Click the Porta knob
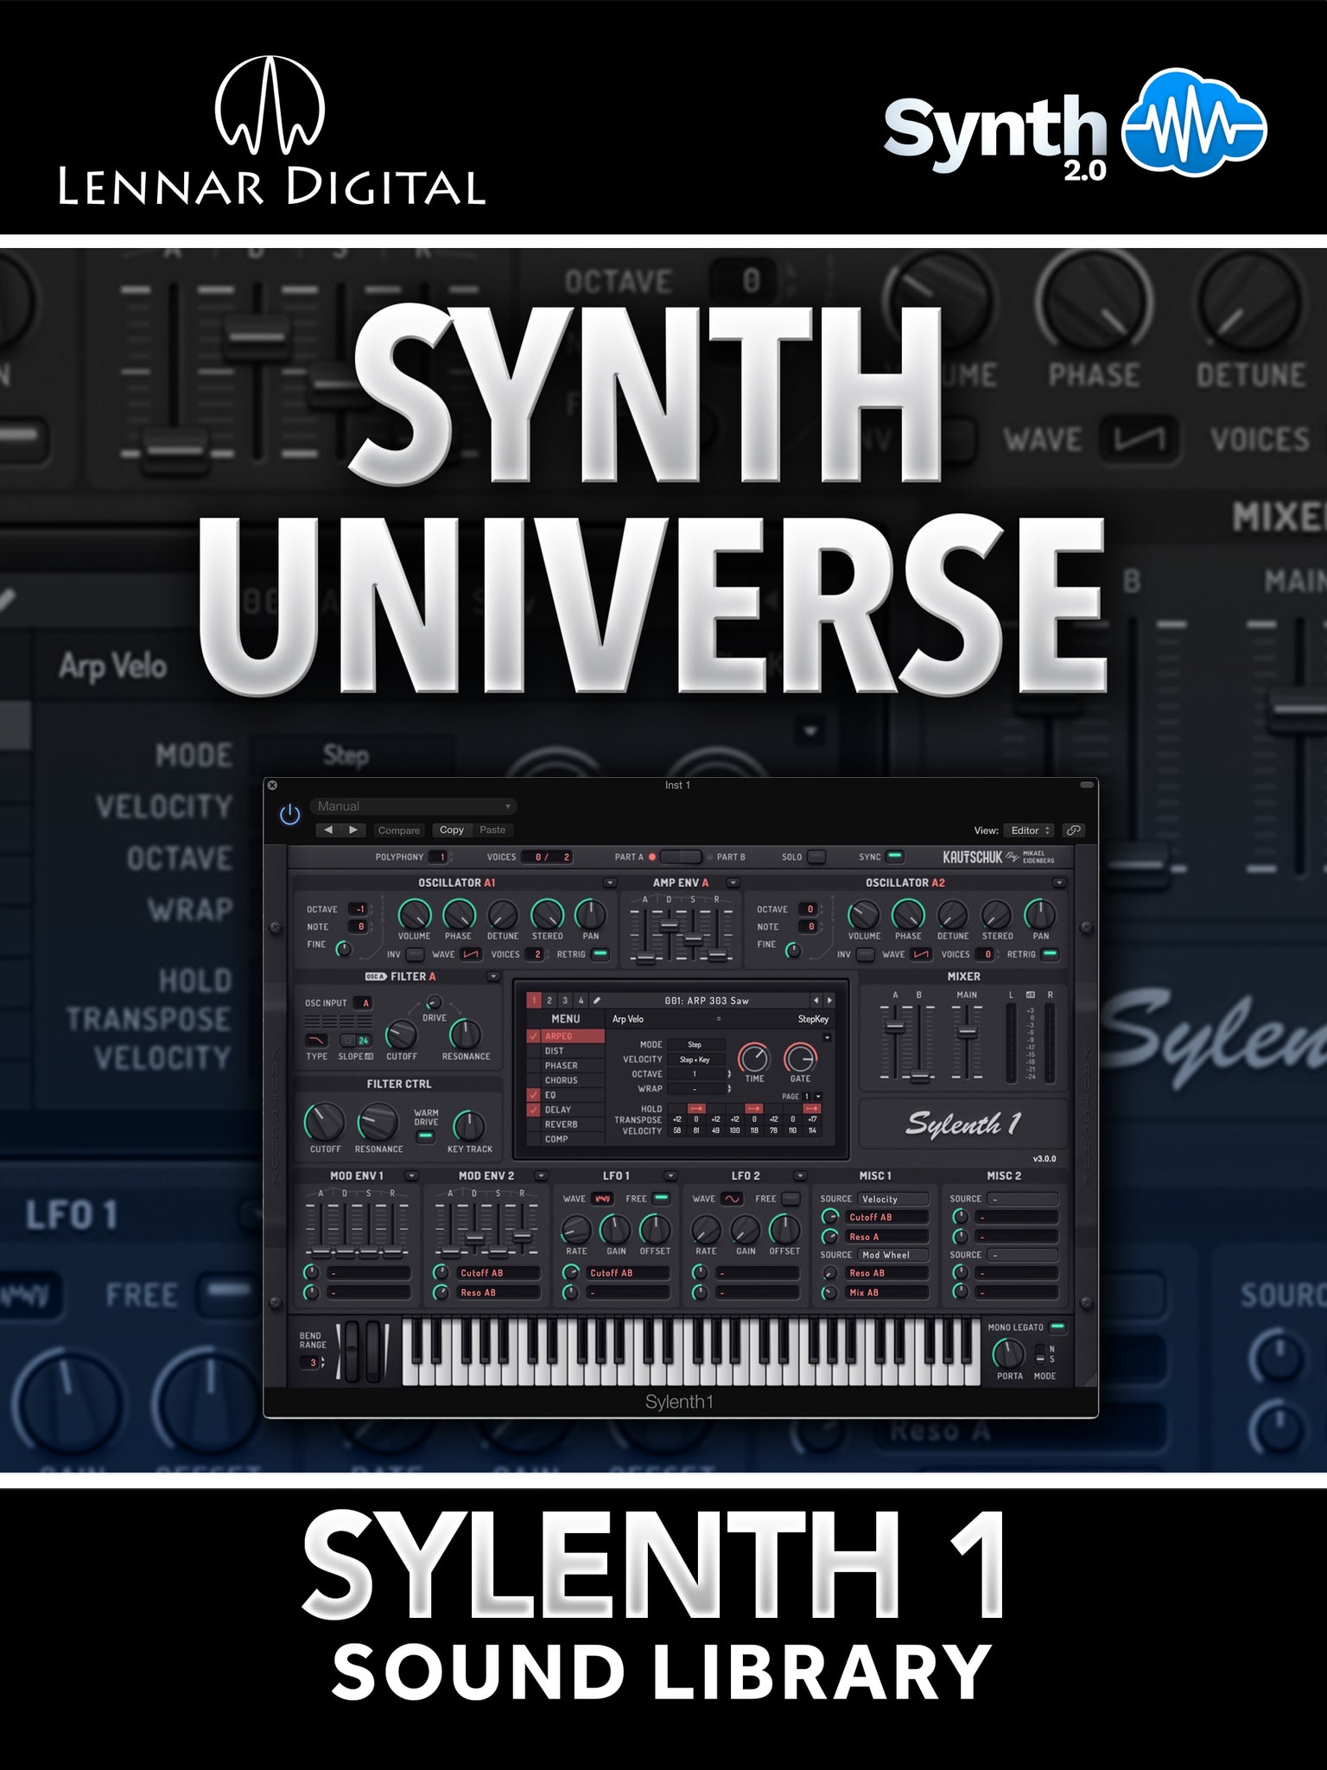 tap(1008, 1353)
